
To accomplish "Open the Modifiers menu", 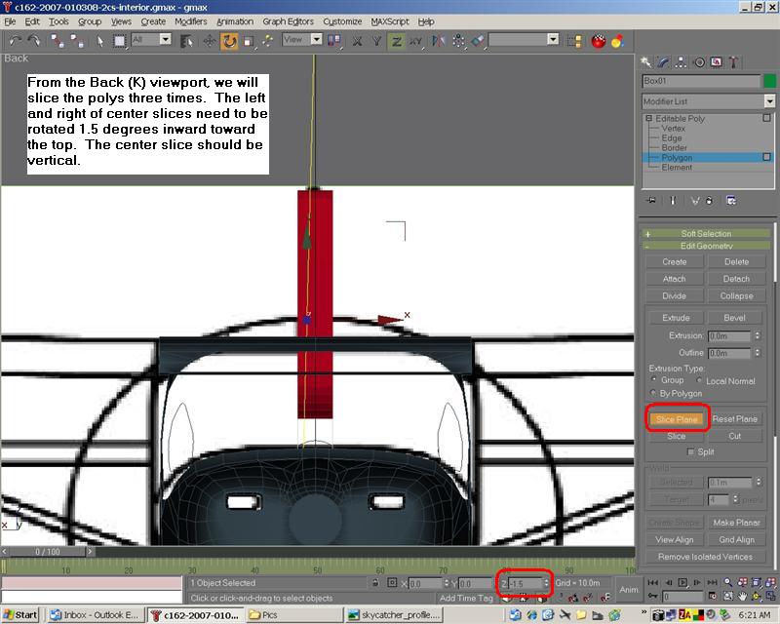I will [190, 21].
